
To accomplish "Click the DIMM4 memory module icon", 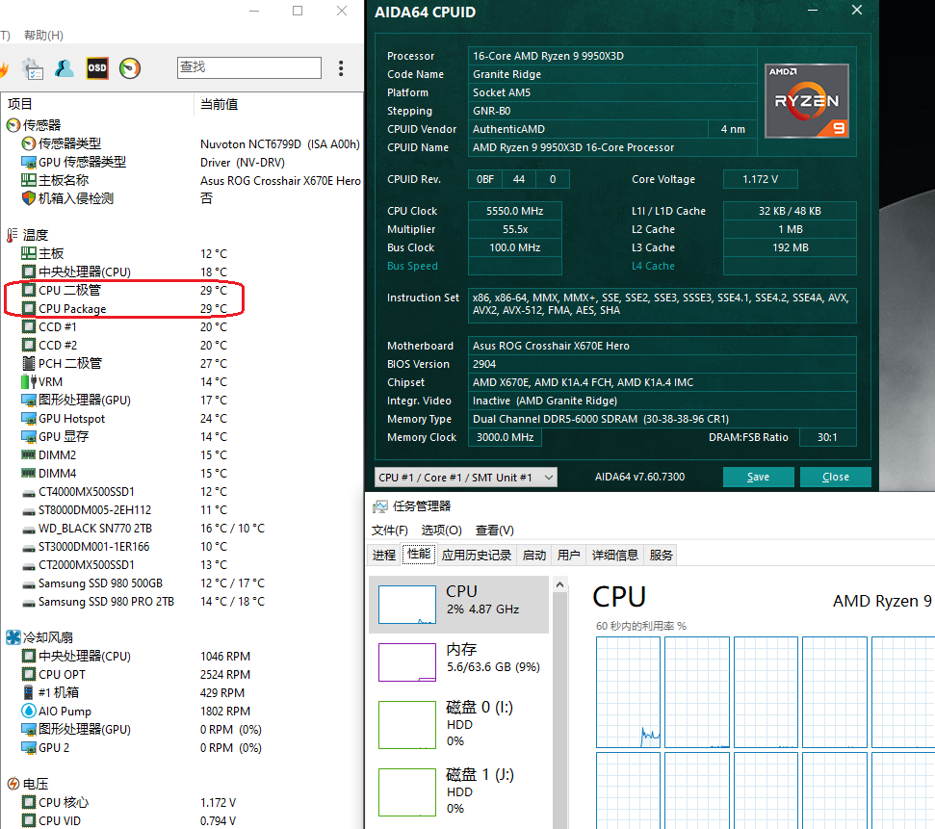I will coord(28,473).
